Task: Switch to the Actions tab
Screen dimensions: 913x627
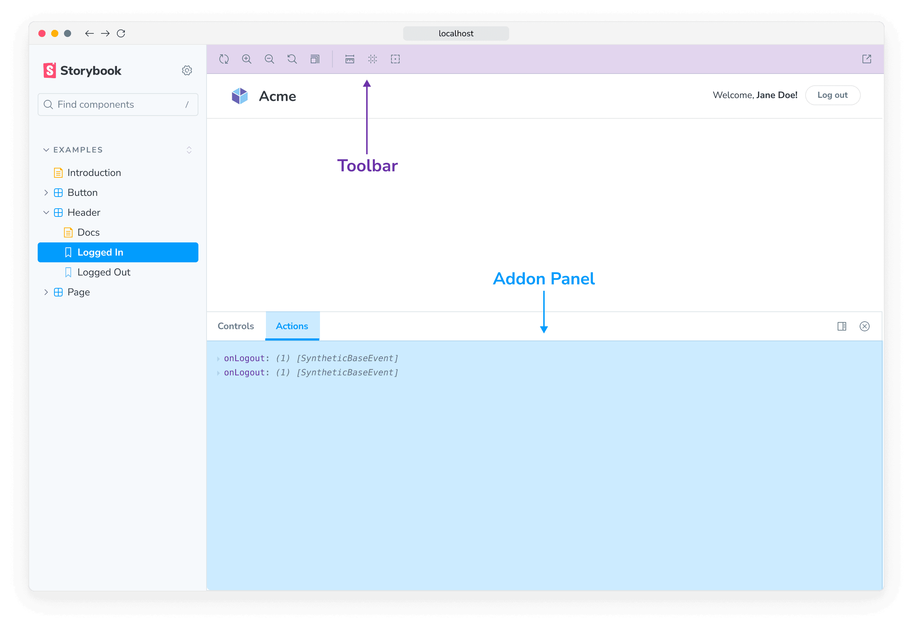Action: [x=292, y=326]
